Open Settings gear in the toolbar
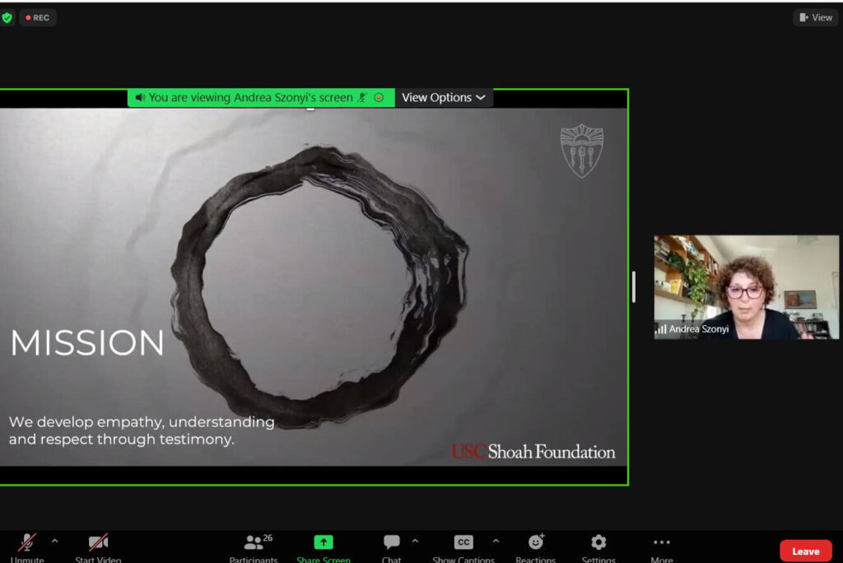 click(x=598, y=542)
